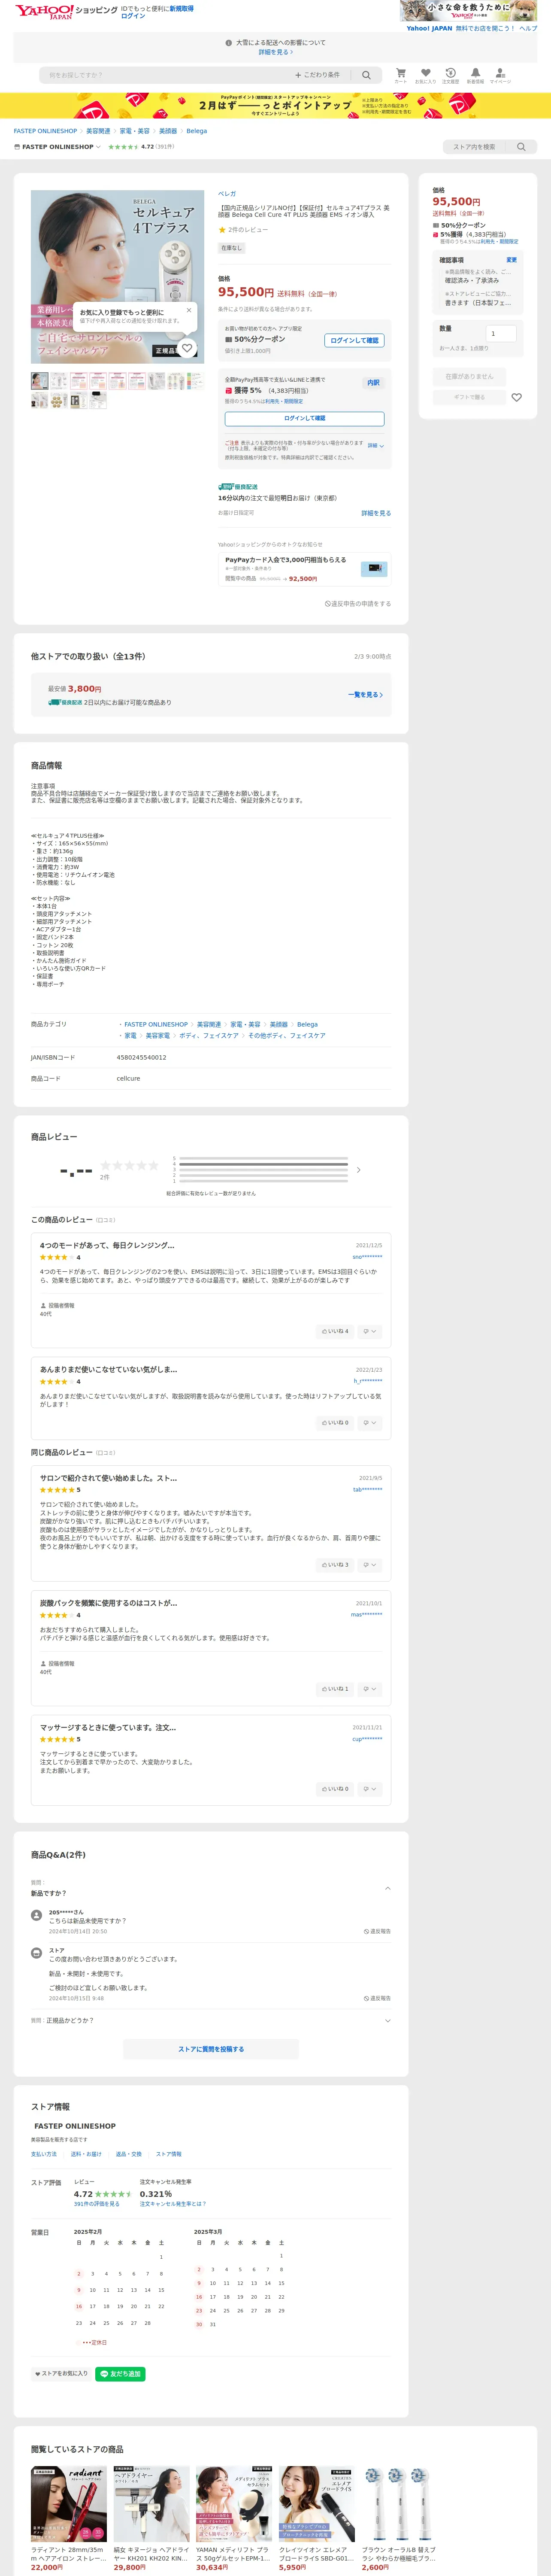Image resolution: width=551 pixels, height=2576 pixels.
Task: Collapse the 新品ですか？ question
Action: (388, 1888)
